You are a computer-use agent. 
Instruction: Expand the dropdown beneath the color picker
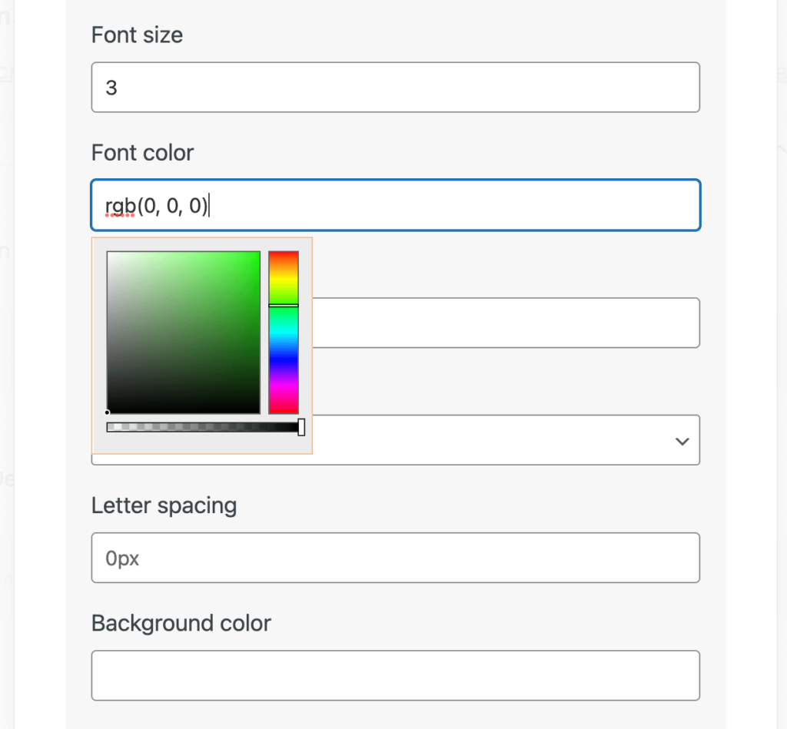(507, 439)
